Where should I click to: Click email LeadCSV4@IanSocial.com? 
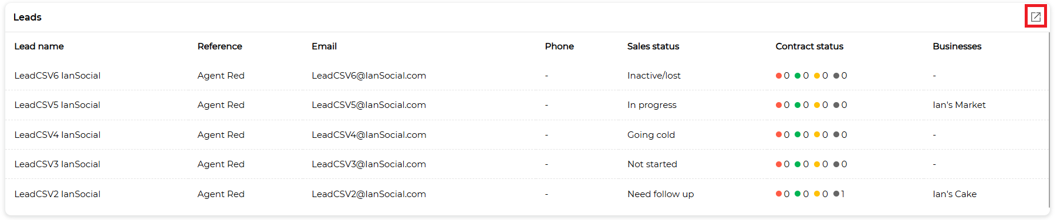[x=369, y=135]
